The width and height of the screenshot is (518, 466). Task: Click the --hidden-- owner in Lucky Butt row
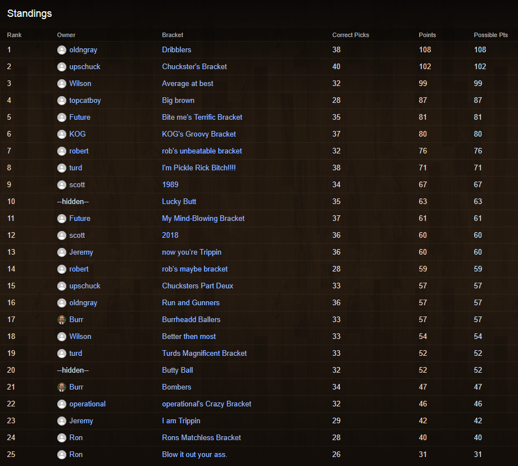pyautogui.click(x=72, y=201)
